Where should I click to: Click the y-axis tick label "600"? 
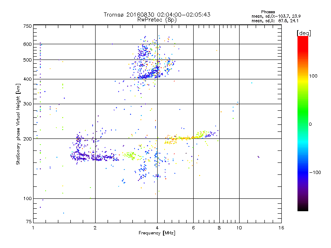tap(28, 44)
